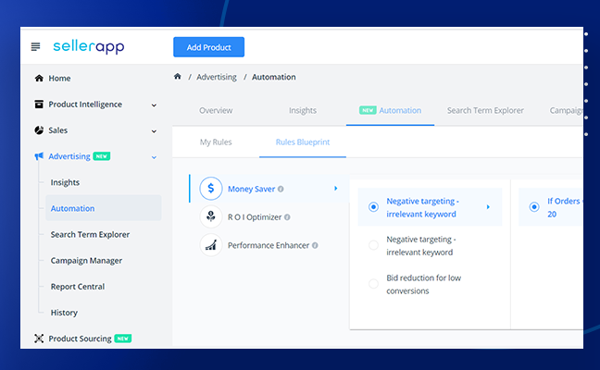Expand Product Intelligence chevron
600x370 pixels.
(154, 105)
